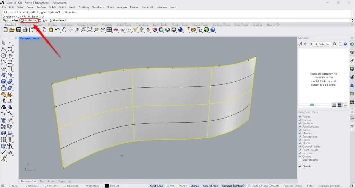Uncheck Disable in Selection Filters

click(x=300, y=166)
